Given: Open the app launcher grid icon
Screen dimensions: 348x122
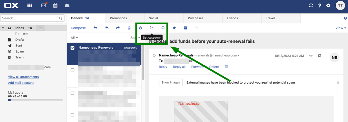Looking at the screenshot, I should [x=30, y=6].
